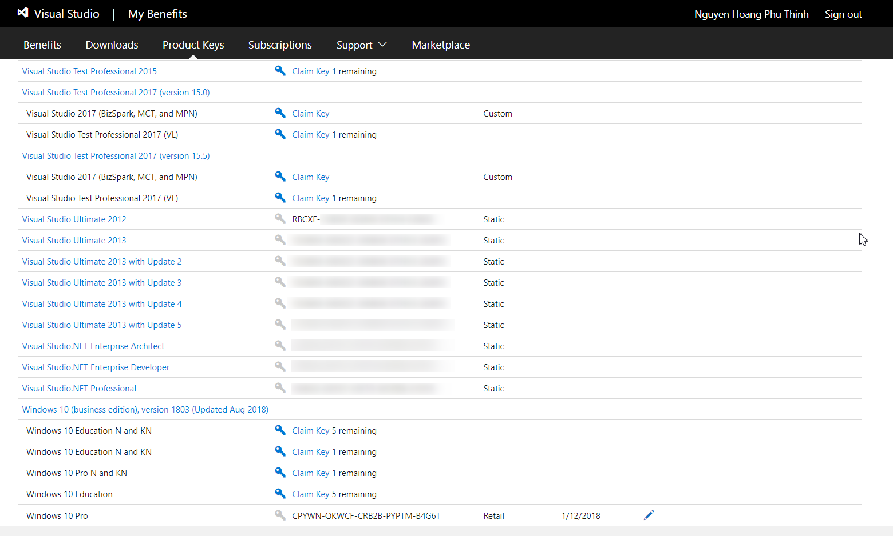Click the key icon for Visual Studio Test Professional 2015

tap(280, 71)
